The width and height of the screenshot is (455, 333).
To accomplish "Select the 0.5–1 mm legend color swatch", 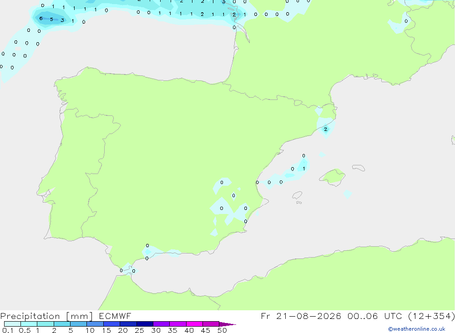I will pos(29,324).
